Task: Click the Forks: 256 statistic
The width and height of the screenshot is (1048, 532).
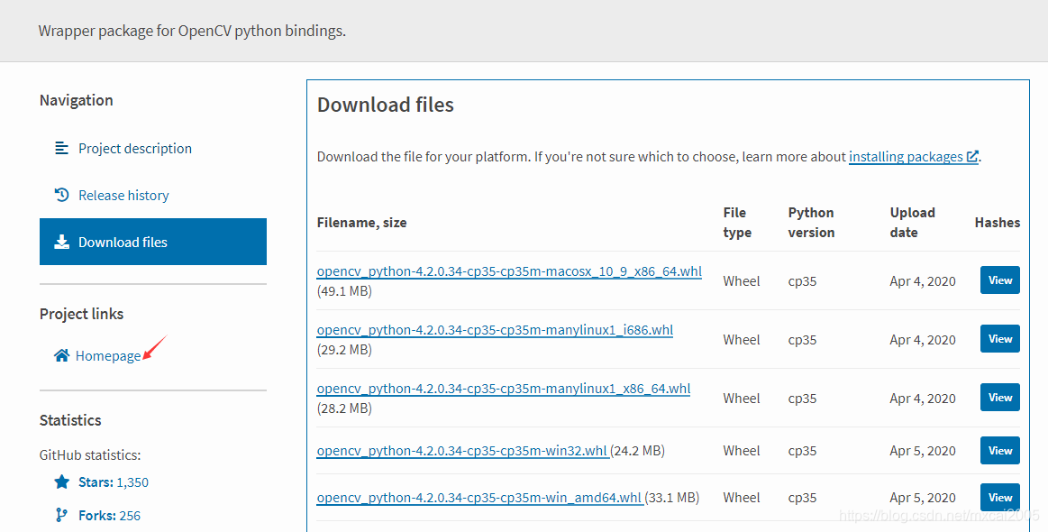Action: coord(110,515)
